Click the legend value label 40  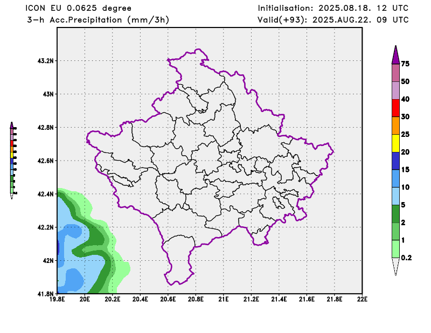[x=405, y=99]
